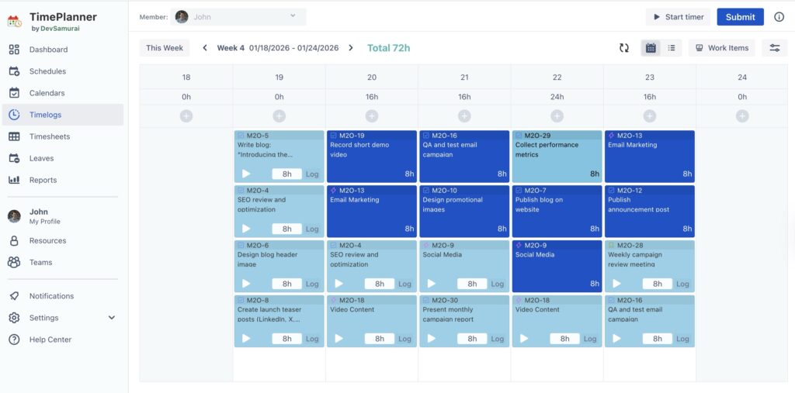Switch to calendar view icon
This screenshot has width=795, height=393.
tap(651, 48)
